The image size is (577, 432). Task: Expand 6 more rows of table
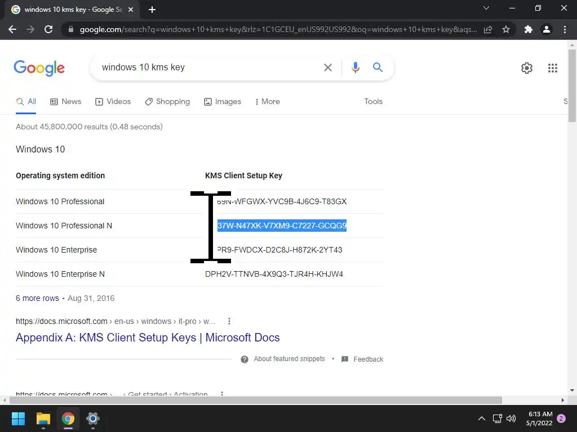click(x=37, y=298)
